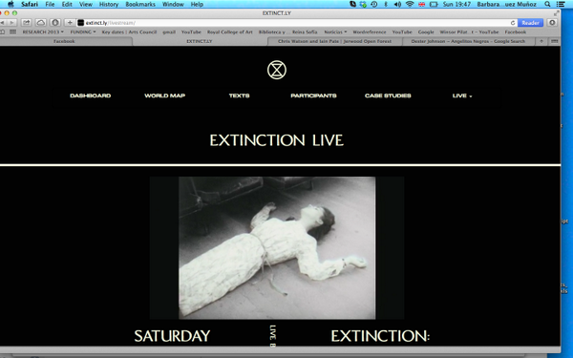Expand the Noticias bookmarks folder
Screen dimensions: 573x358
click(x=335, y=32)
